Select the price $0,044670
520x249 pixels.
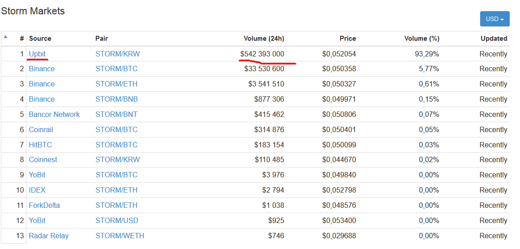[x=339, y=160]
